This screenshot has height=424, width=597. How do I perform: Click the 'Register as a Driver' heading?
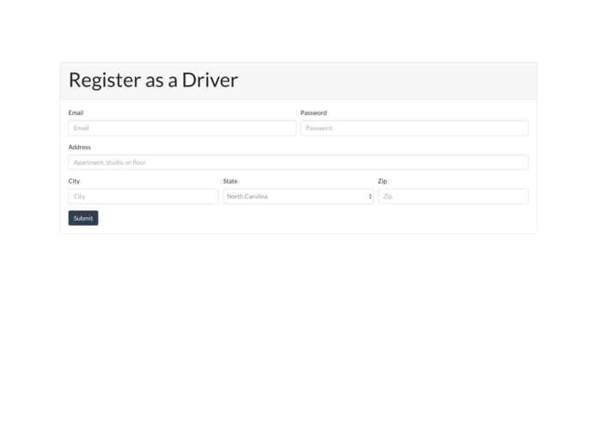pos(153,80)
